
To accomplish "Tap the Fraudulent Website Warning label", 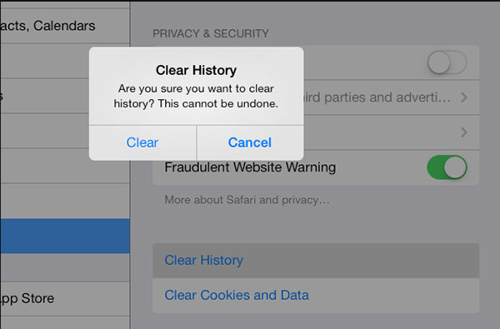I will point(250,167).
